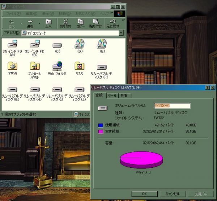Open the コントロールパネル (Control Panel) icon
Image resolution: width=217 pixels, height=201 pixels.
point(35,67)
